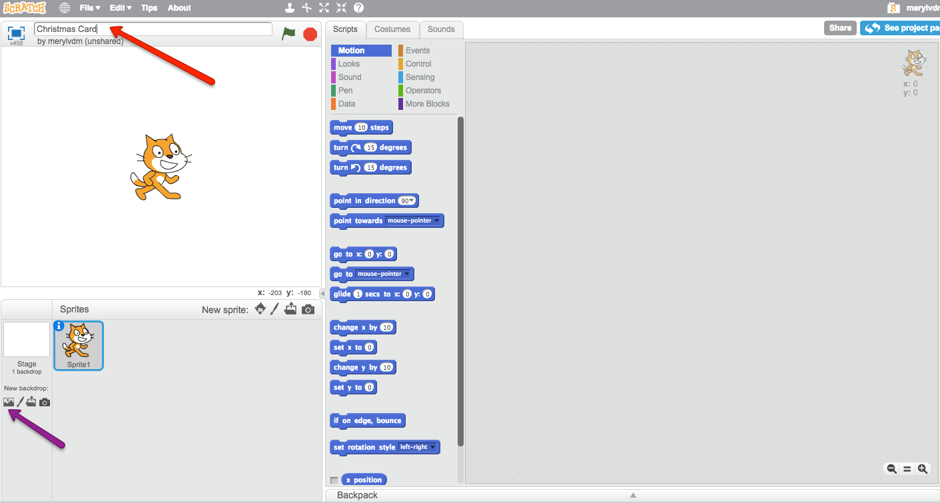Select the Motion blocks category
Screen dimensions: 940x503
[361, 51]
